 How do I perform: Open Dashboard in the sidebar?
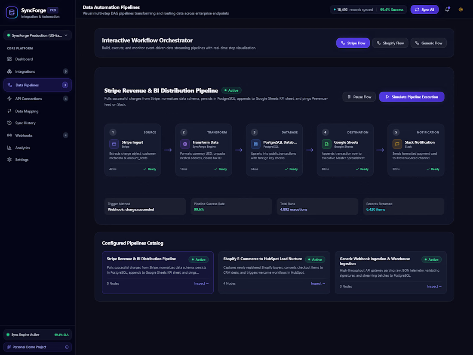pyautogui.click(x=38, y=59)
